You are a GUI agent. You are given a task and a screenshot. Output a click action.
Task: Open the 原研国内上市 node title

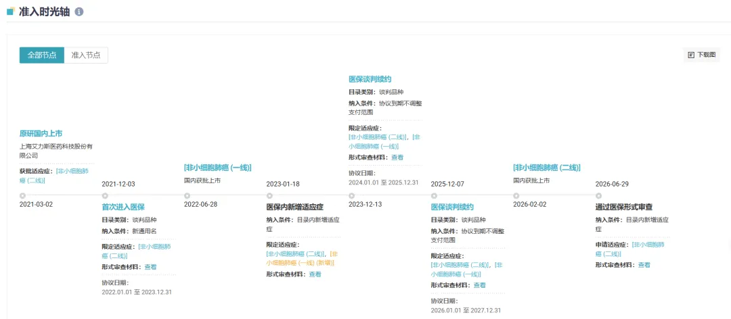pos(41,134)
